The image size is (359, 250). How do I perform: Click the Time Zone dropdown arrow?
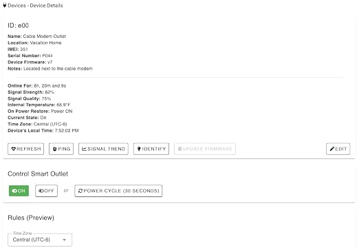click(65, 240)
